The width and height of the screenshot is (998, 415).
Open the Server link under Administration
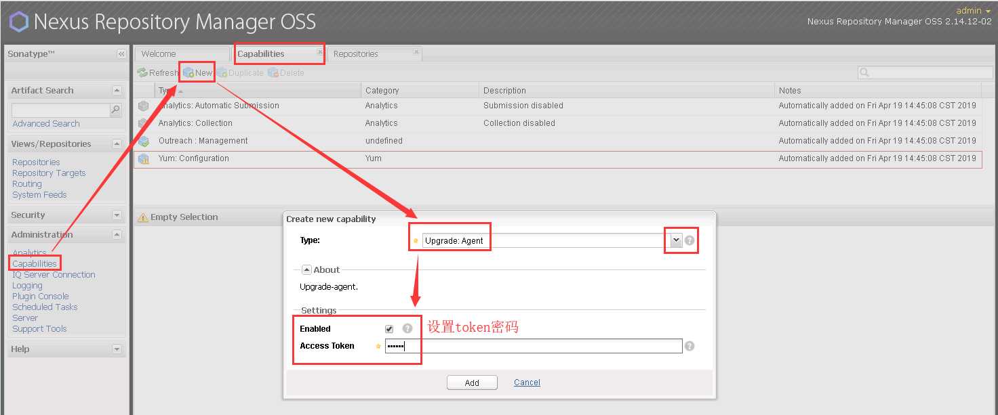[x=25, y=318]
